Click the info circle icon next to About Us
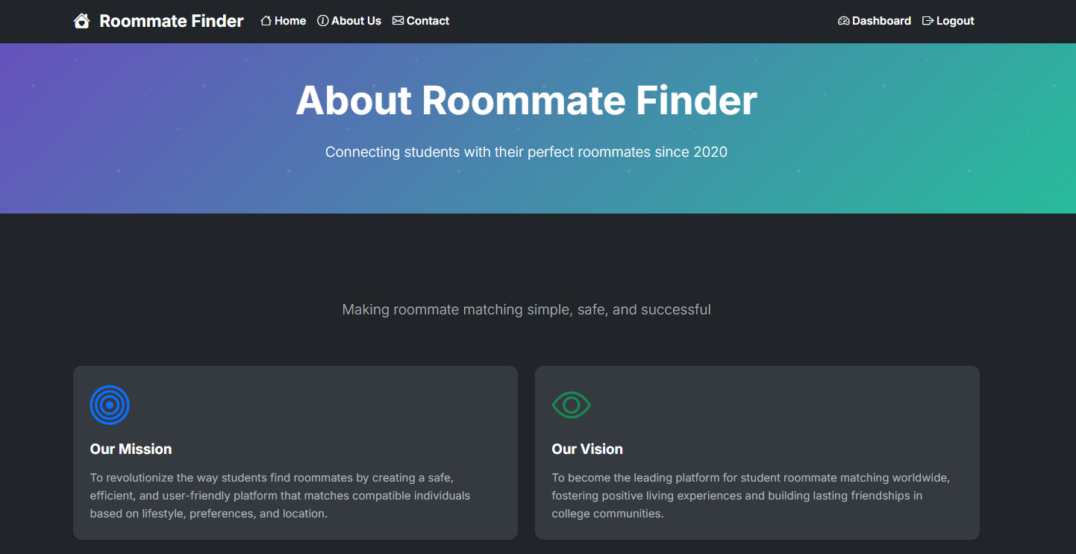Image resolution: width=1076 pixels, height=554 pixels. pyautogui.click(x=322, y=20)
